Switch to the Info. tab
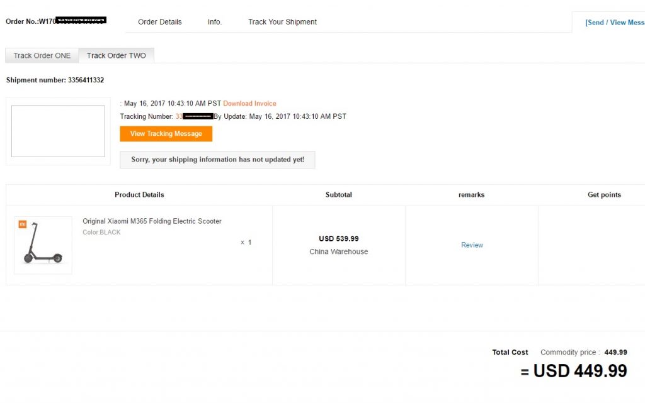Screen dimensions: 645x403 click(214, 22)
